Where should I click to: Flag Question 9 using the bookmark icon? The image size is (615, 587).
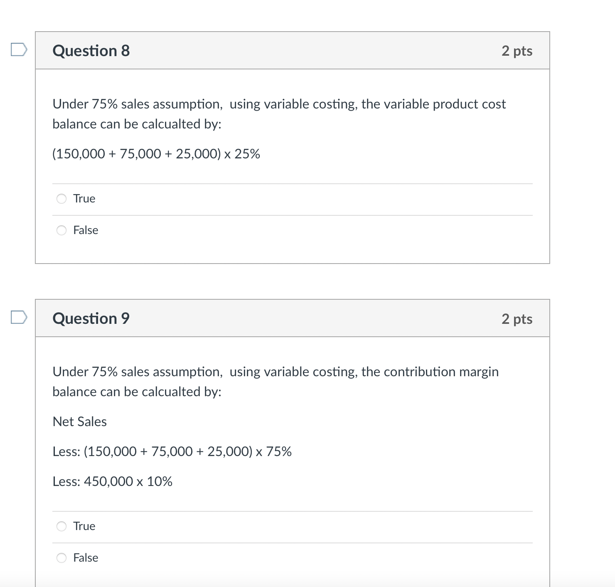(19, 318)
